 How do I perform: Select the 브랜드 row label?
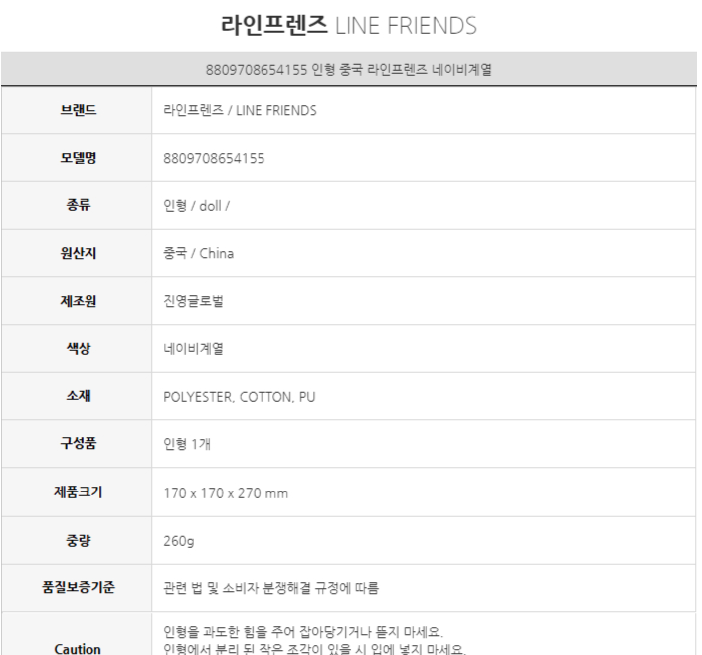(78, 110)
